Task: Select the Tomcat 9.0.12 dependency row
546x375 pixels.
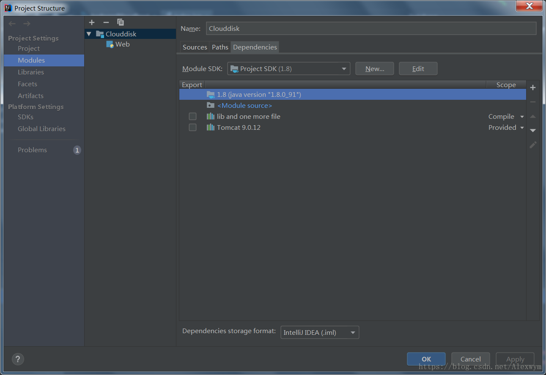Action: click(x=353, y=127)
